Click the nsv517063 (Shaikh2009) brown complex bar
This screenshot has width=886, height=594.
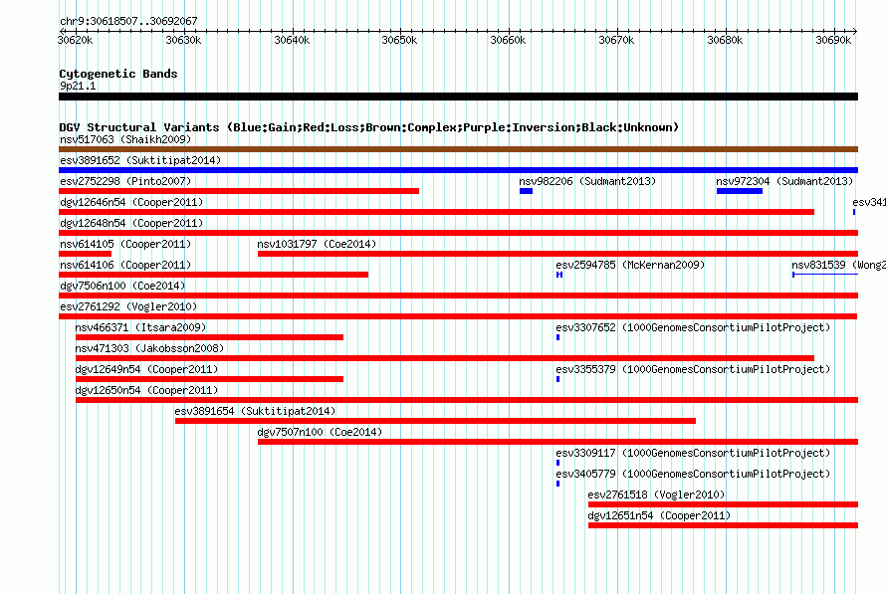(458, 149)
